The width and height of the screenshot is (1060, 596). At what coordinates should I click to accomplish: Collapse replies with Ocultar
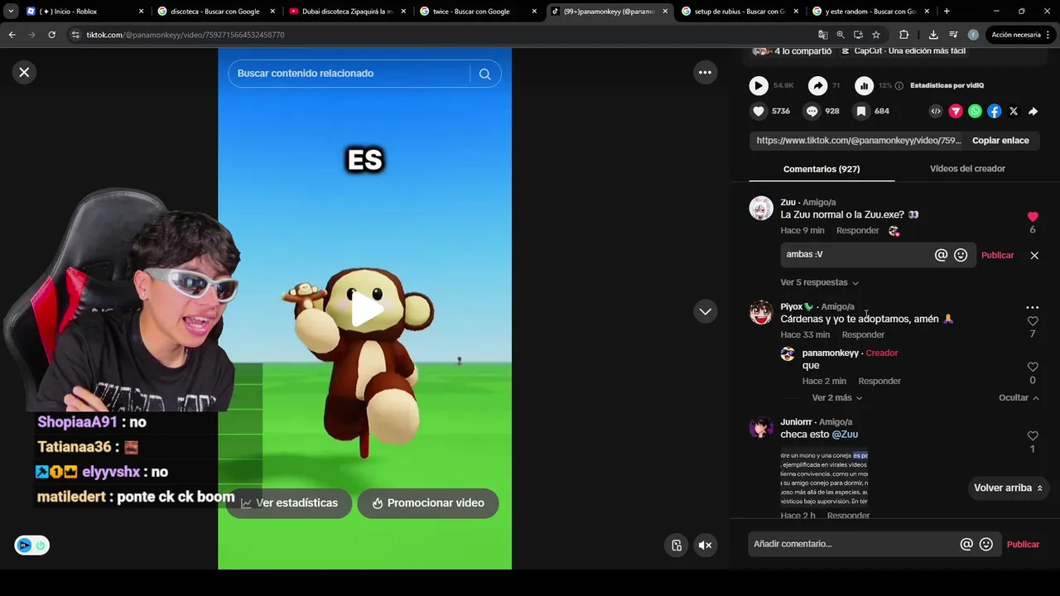coord(1019,398)
